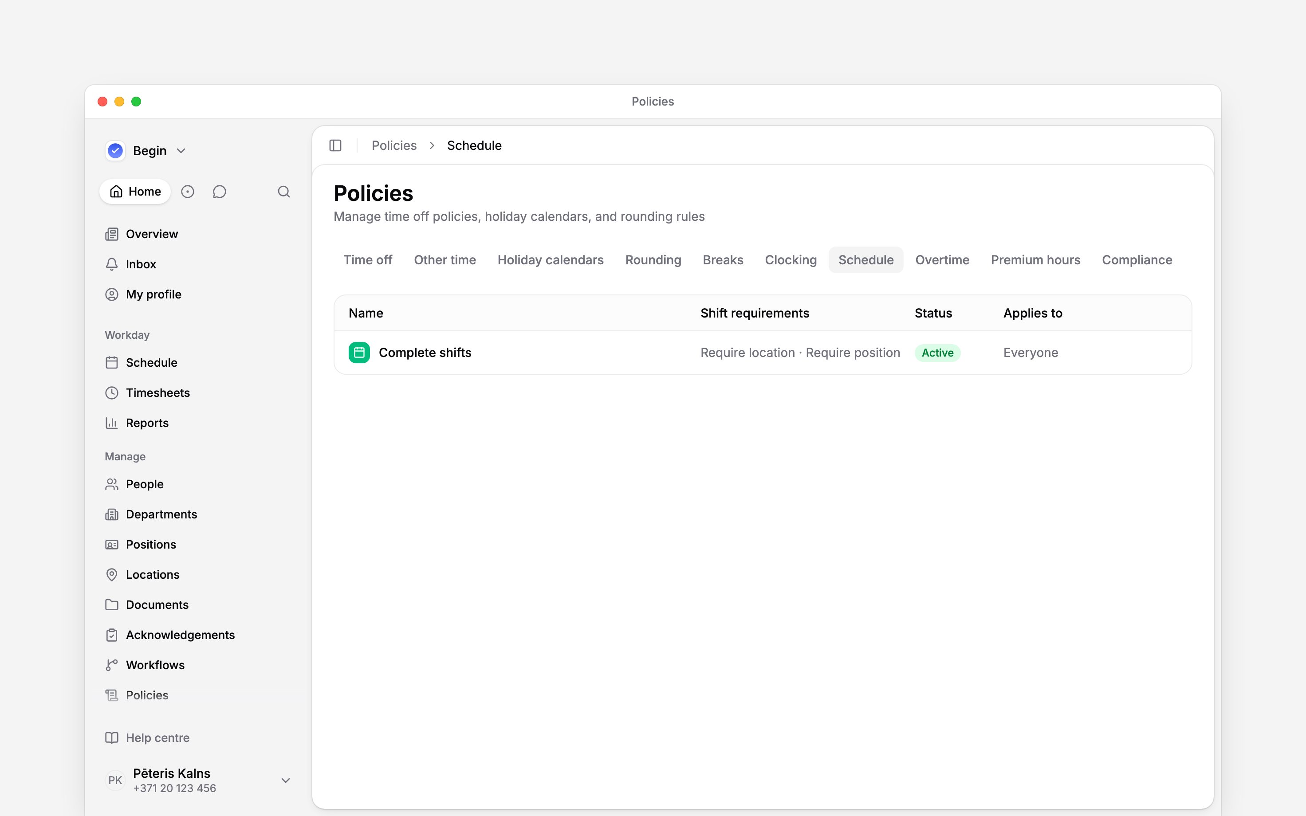Screen dimensions: 1306x816
Task: Click the Begin workspace logo
Action: [x=115, y=151]
